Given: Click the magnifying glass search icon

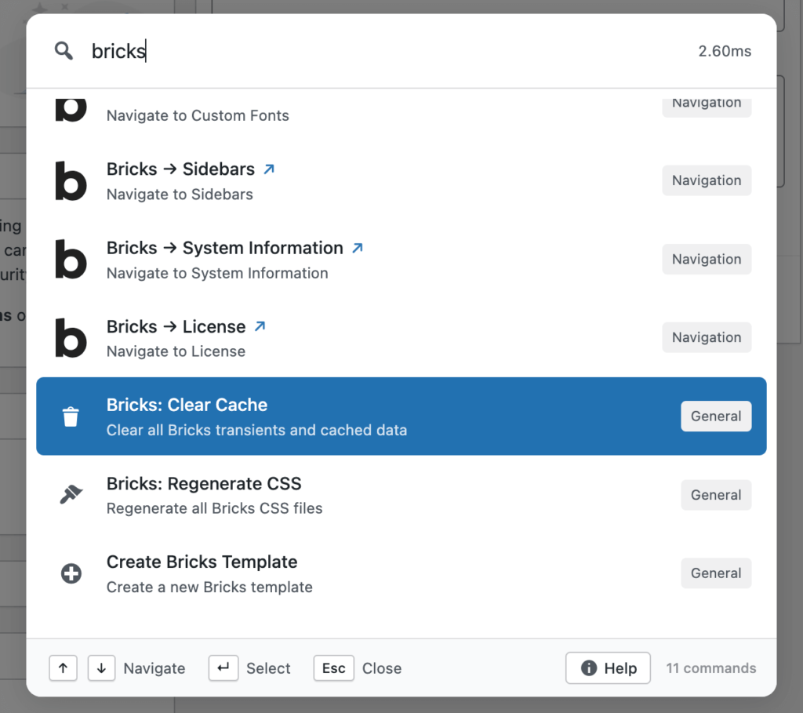Looking at the screenshot, I should point(64,50).
